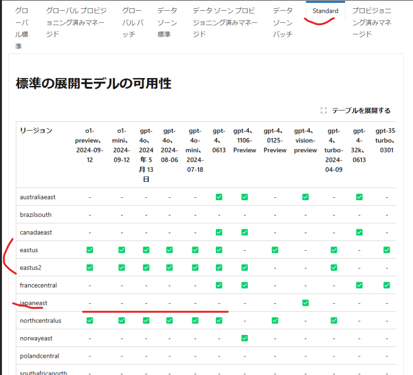The width and height of the screenshot is (413, 375).
Task: Select the japaneast region row label
Action: click(x=33, y=303)
